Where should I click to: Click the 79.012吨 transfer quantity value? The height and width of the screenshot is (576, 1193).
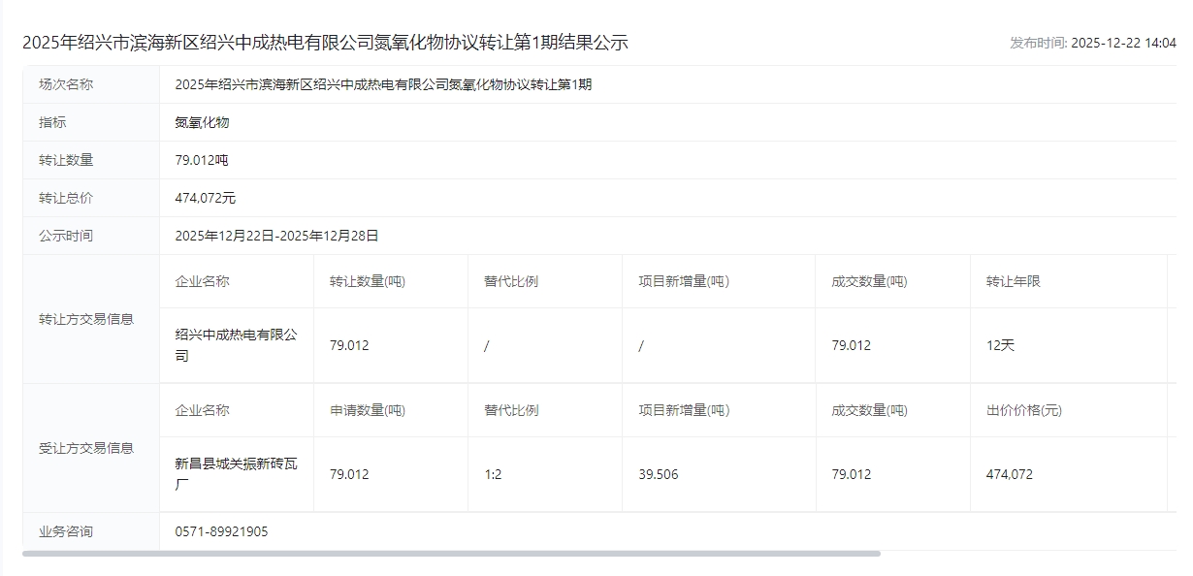pos(202,160)
